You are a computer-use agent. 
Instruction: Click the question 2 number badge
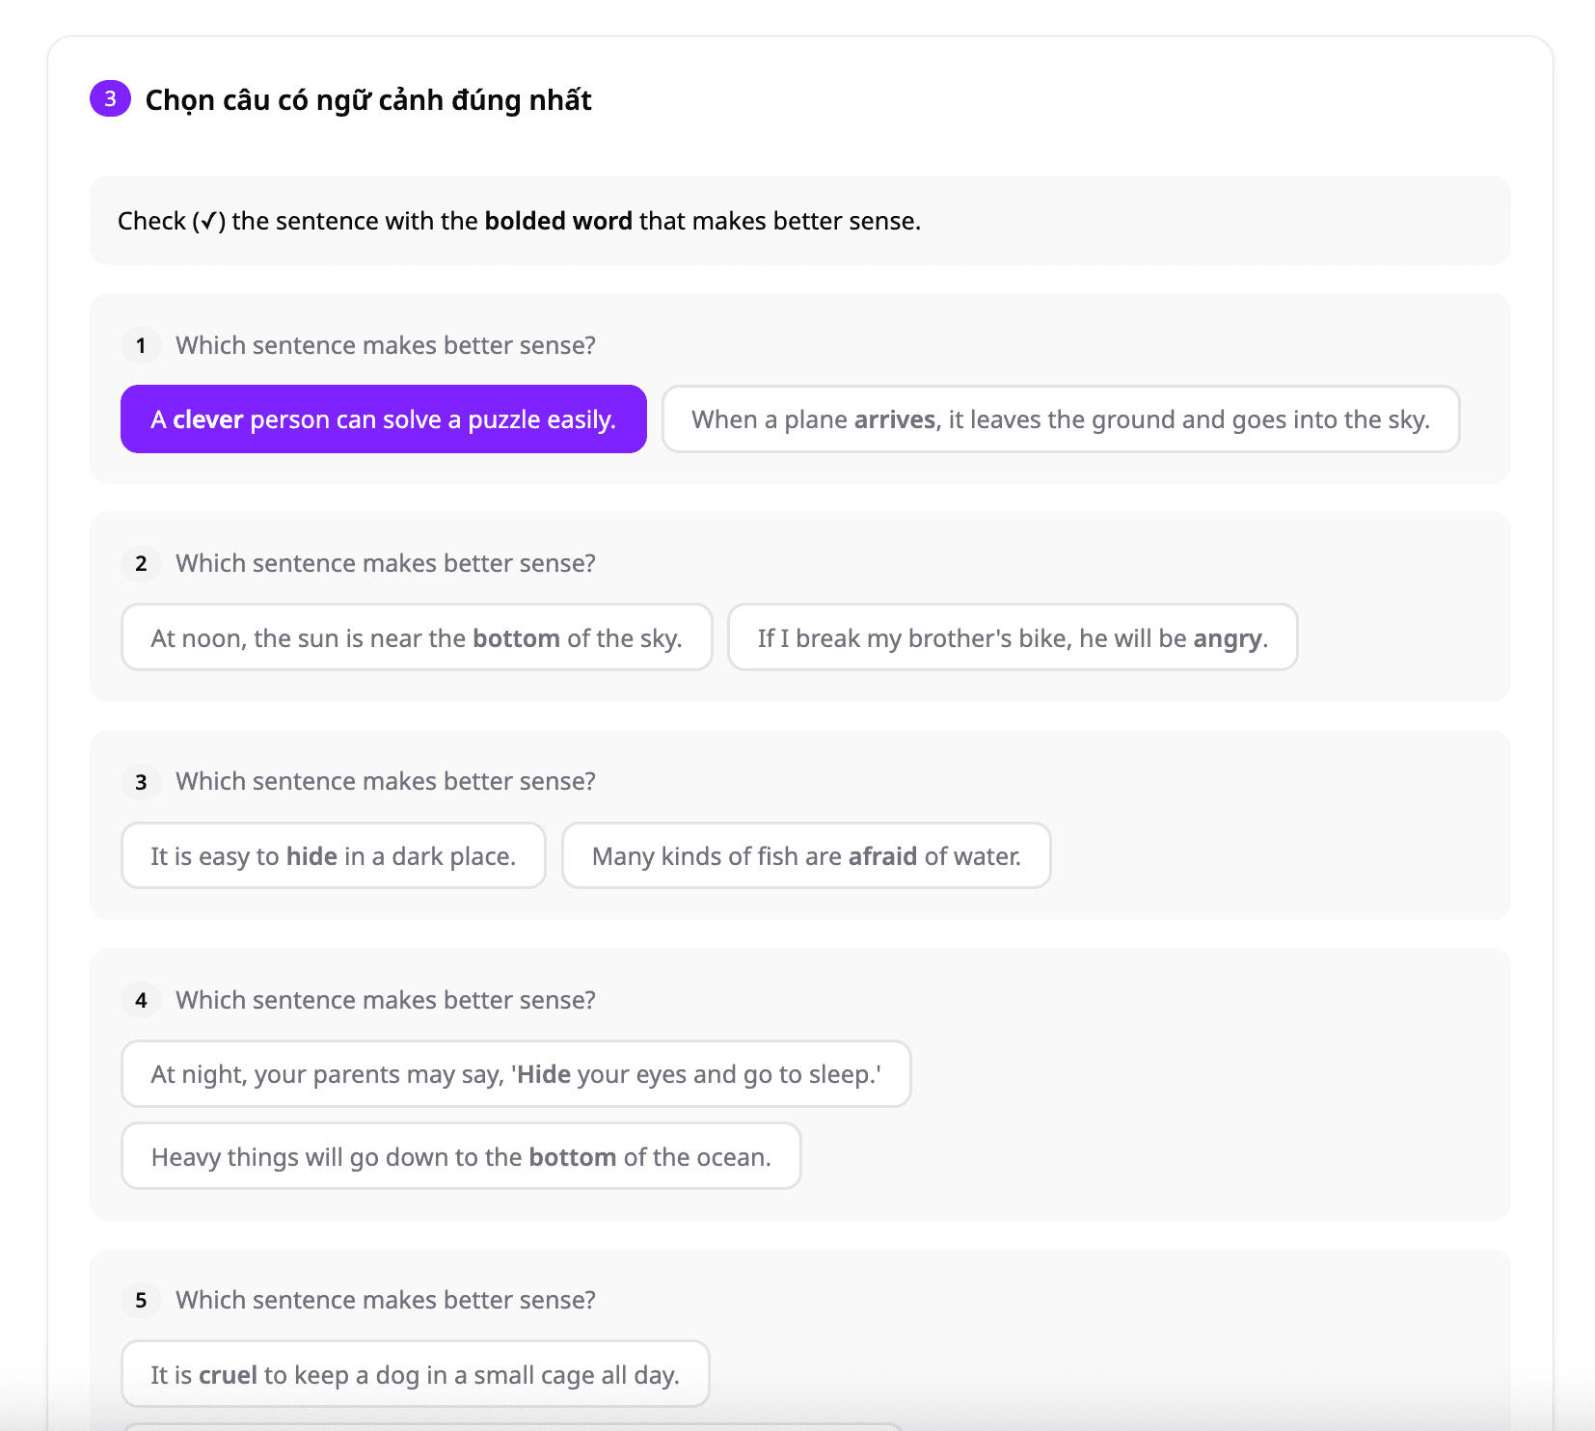pos(141,563)
